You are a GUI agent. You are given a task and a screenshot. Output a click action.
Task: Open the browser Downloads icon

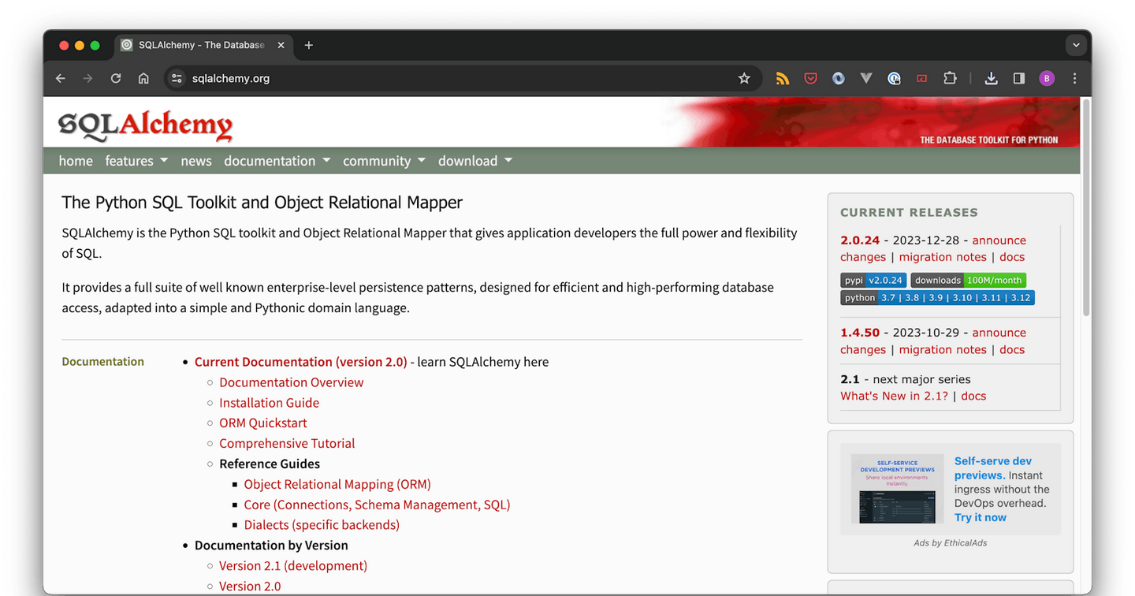coord(992,78)
